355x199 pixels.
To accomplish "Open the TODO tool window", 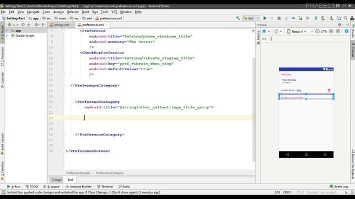I will 32,187.
